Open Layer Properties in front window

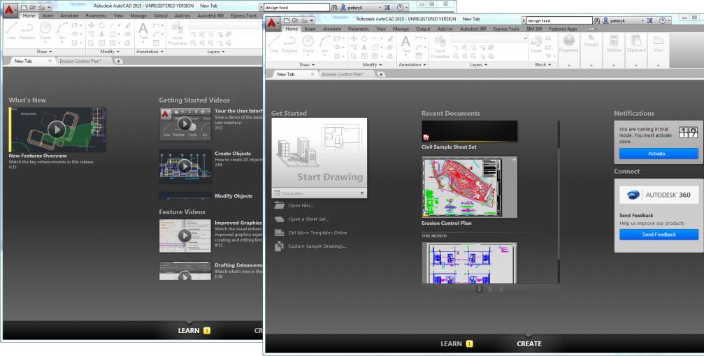pyautogui.click(x=440, y=47)
